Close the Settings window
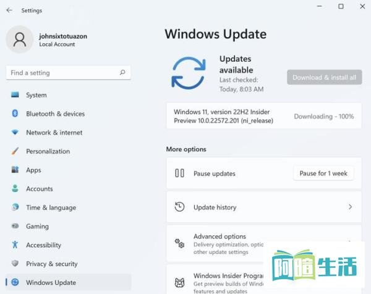This screenshot has height=294, width=371. click(362, 6)
